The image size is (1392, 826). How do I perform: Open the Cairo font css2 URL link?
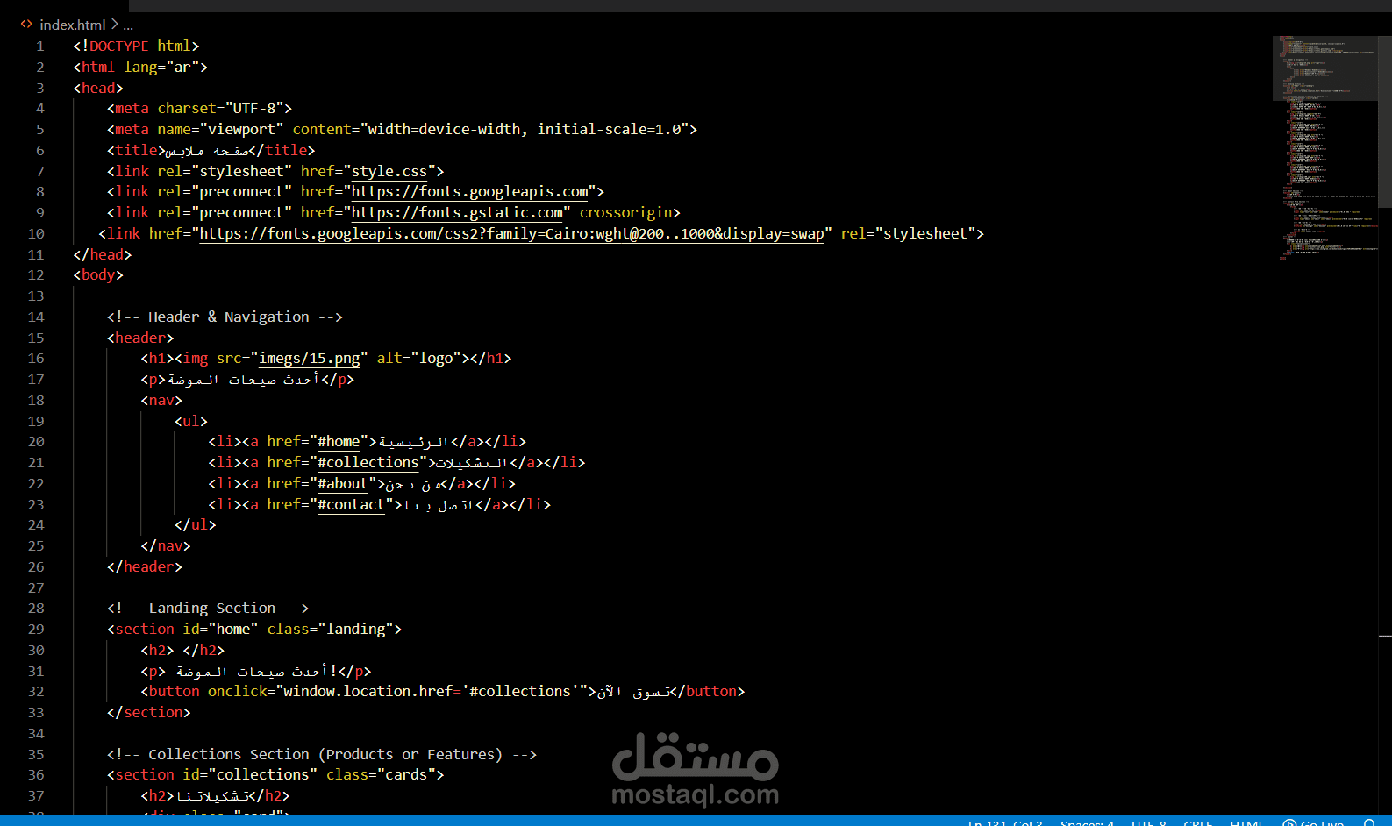tap(511, 233)
